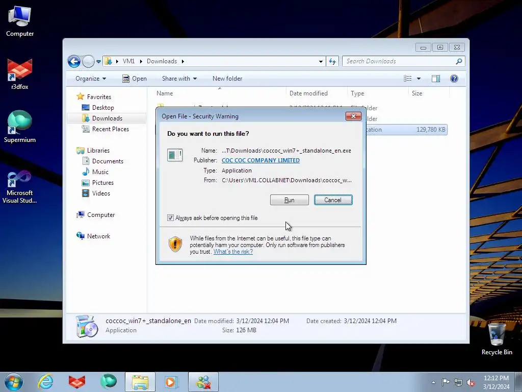Expand arrow after Downloads breadcrumb
The image size is (522, 392).
(183, 61)
